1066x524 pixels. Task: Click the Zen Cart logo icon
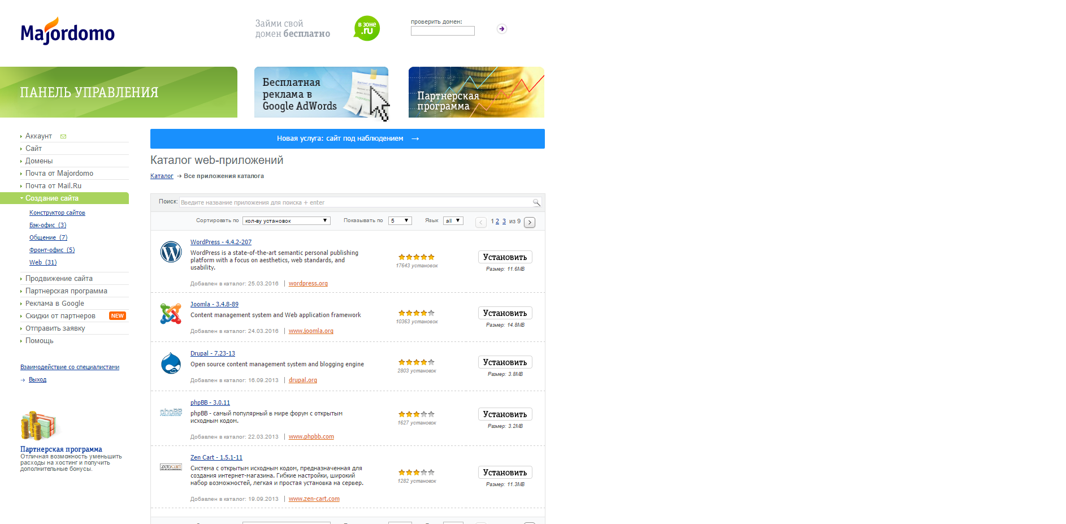click(x=171, y=467)
